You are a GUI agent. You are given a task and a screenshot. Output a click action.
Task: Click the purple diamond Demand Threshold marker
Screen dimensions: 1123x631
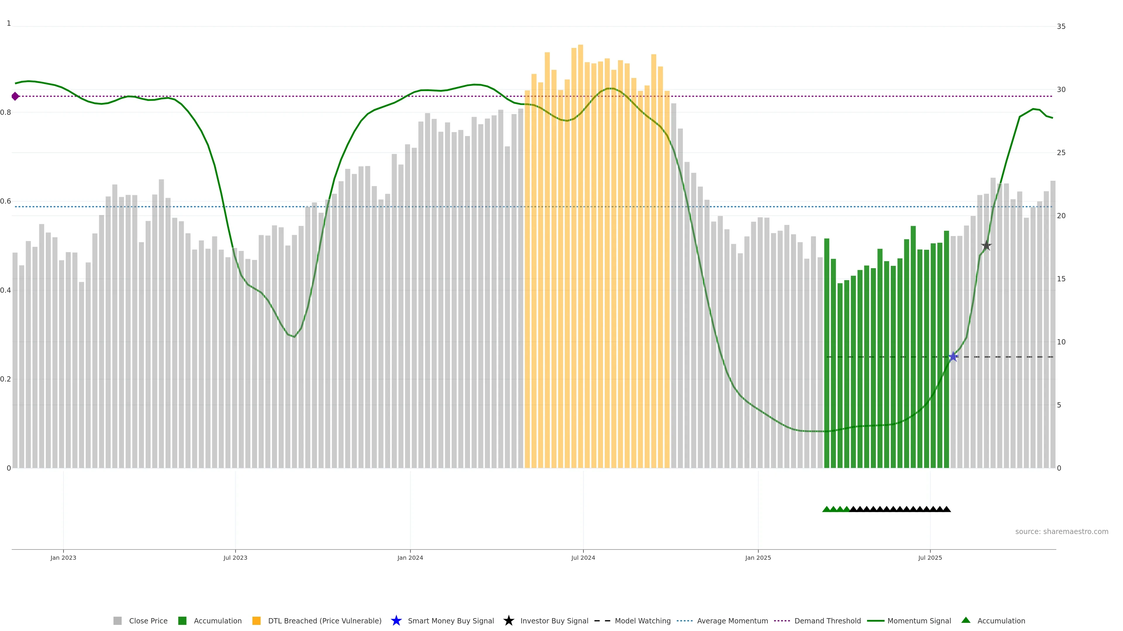click(15, 96)
